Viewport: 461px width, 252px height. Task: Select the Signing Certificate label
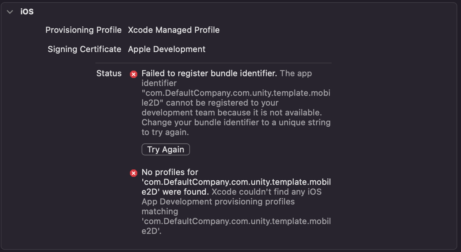click(84, 49)
